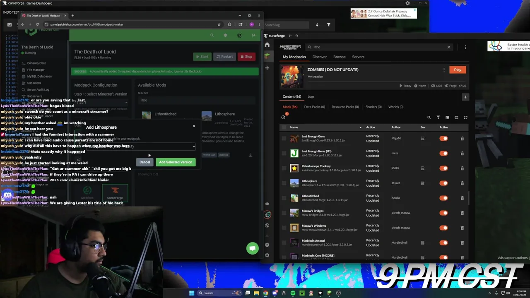Select the Shaders (0) tab
The height and width of the screenshot is (298, 530).
[x=373, y=107]
